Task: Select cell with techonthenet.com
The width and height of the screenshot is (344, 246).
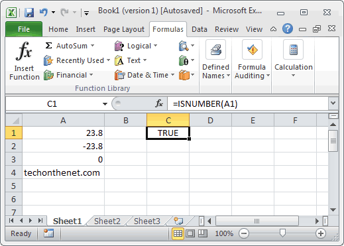Action: [x=63, y=172]
